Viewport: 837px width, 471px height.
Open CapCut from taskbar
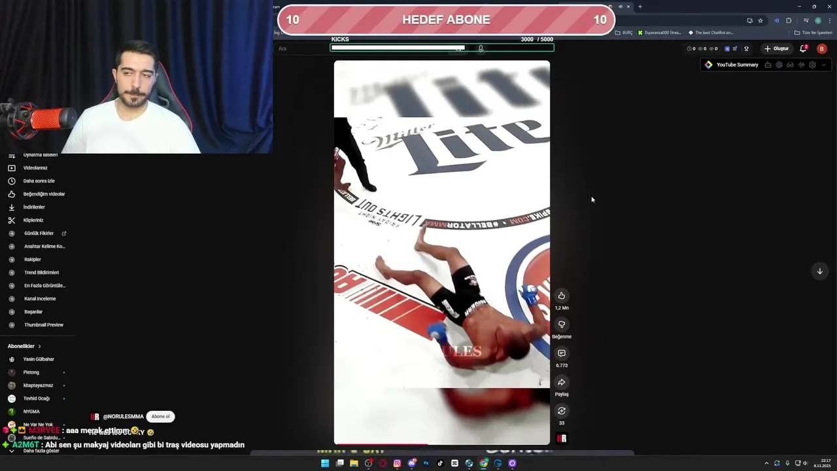click(454, 463)
